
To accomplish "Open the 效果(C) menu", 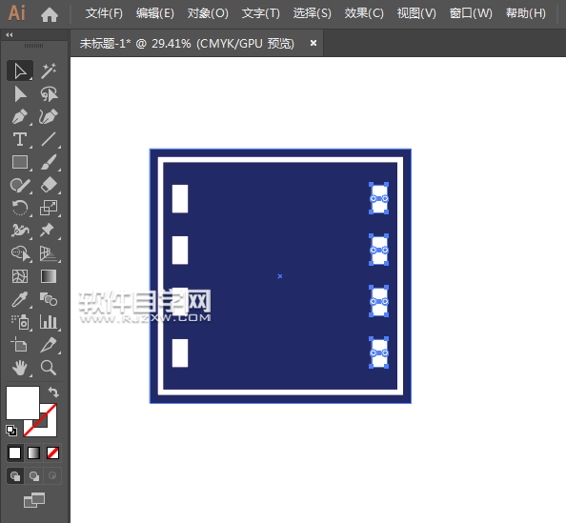I will click(364, 13).
